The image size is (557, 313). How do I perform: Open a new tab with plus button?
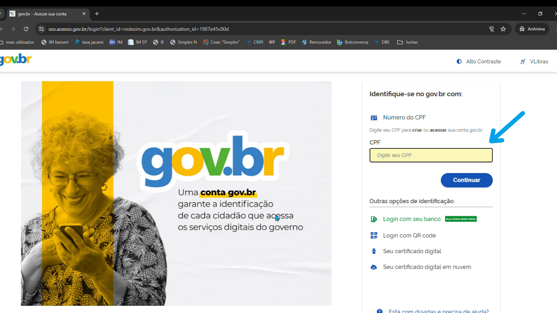(97, 14)
